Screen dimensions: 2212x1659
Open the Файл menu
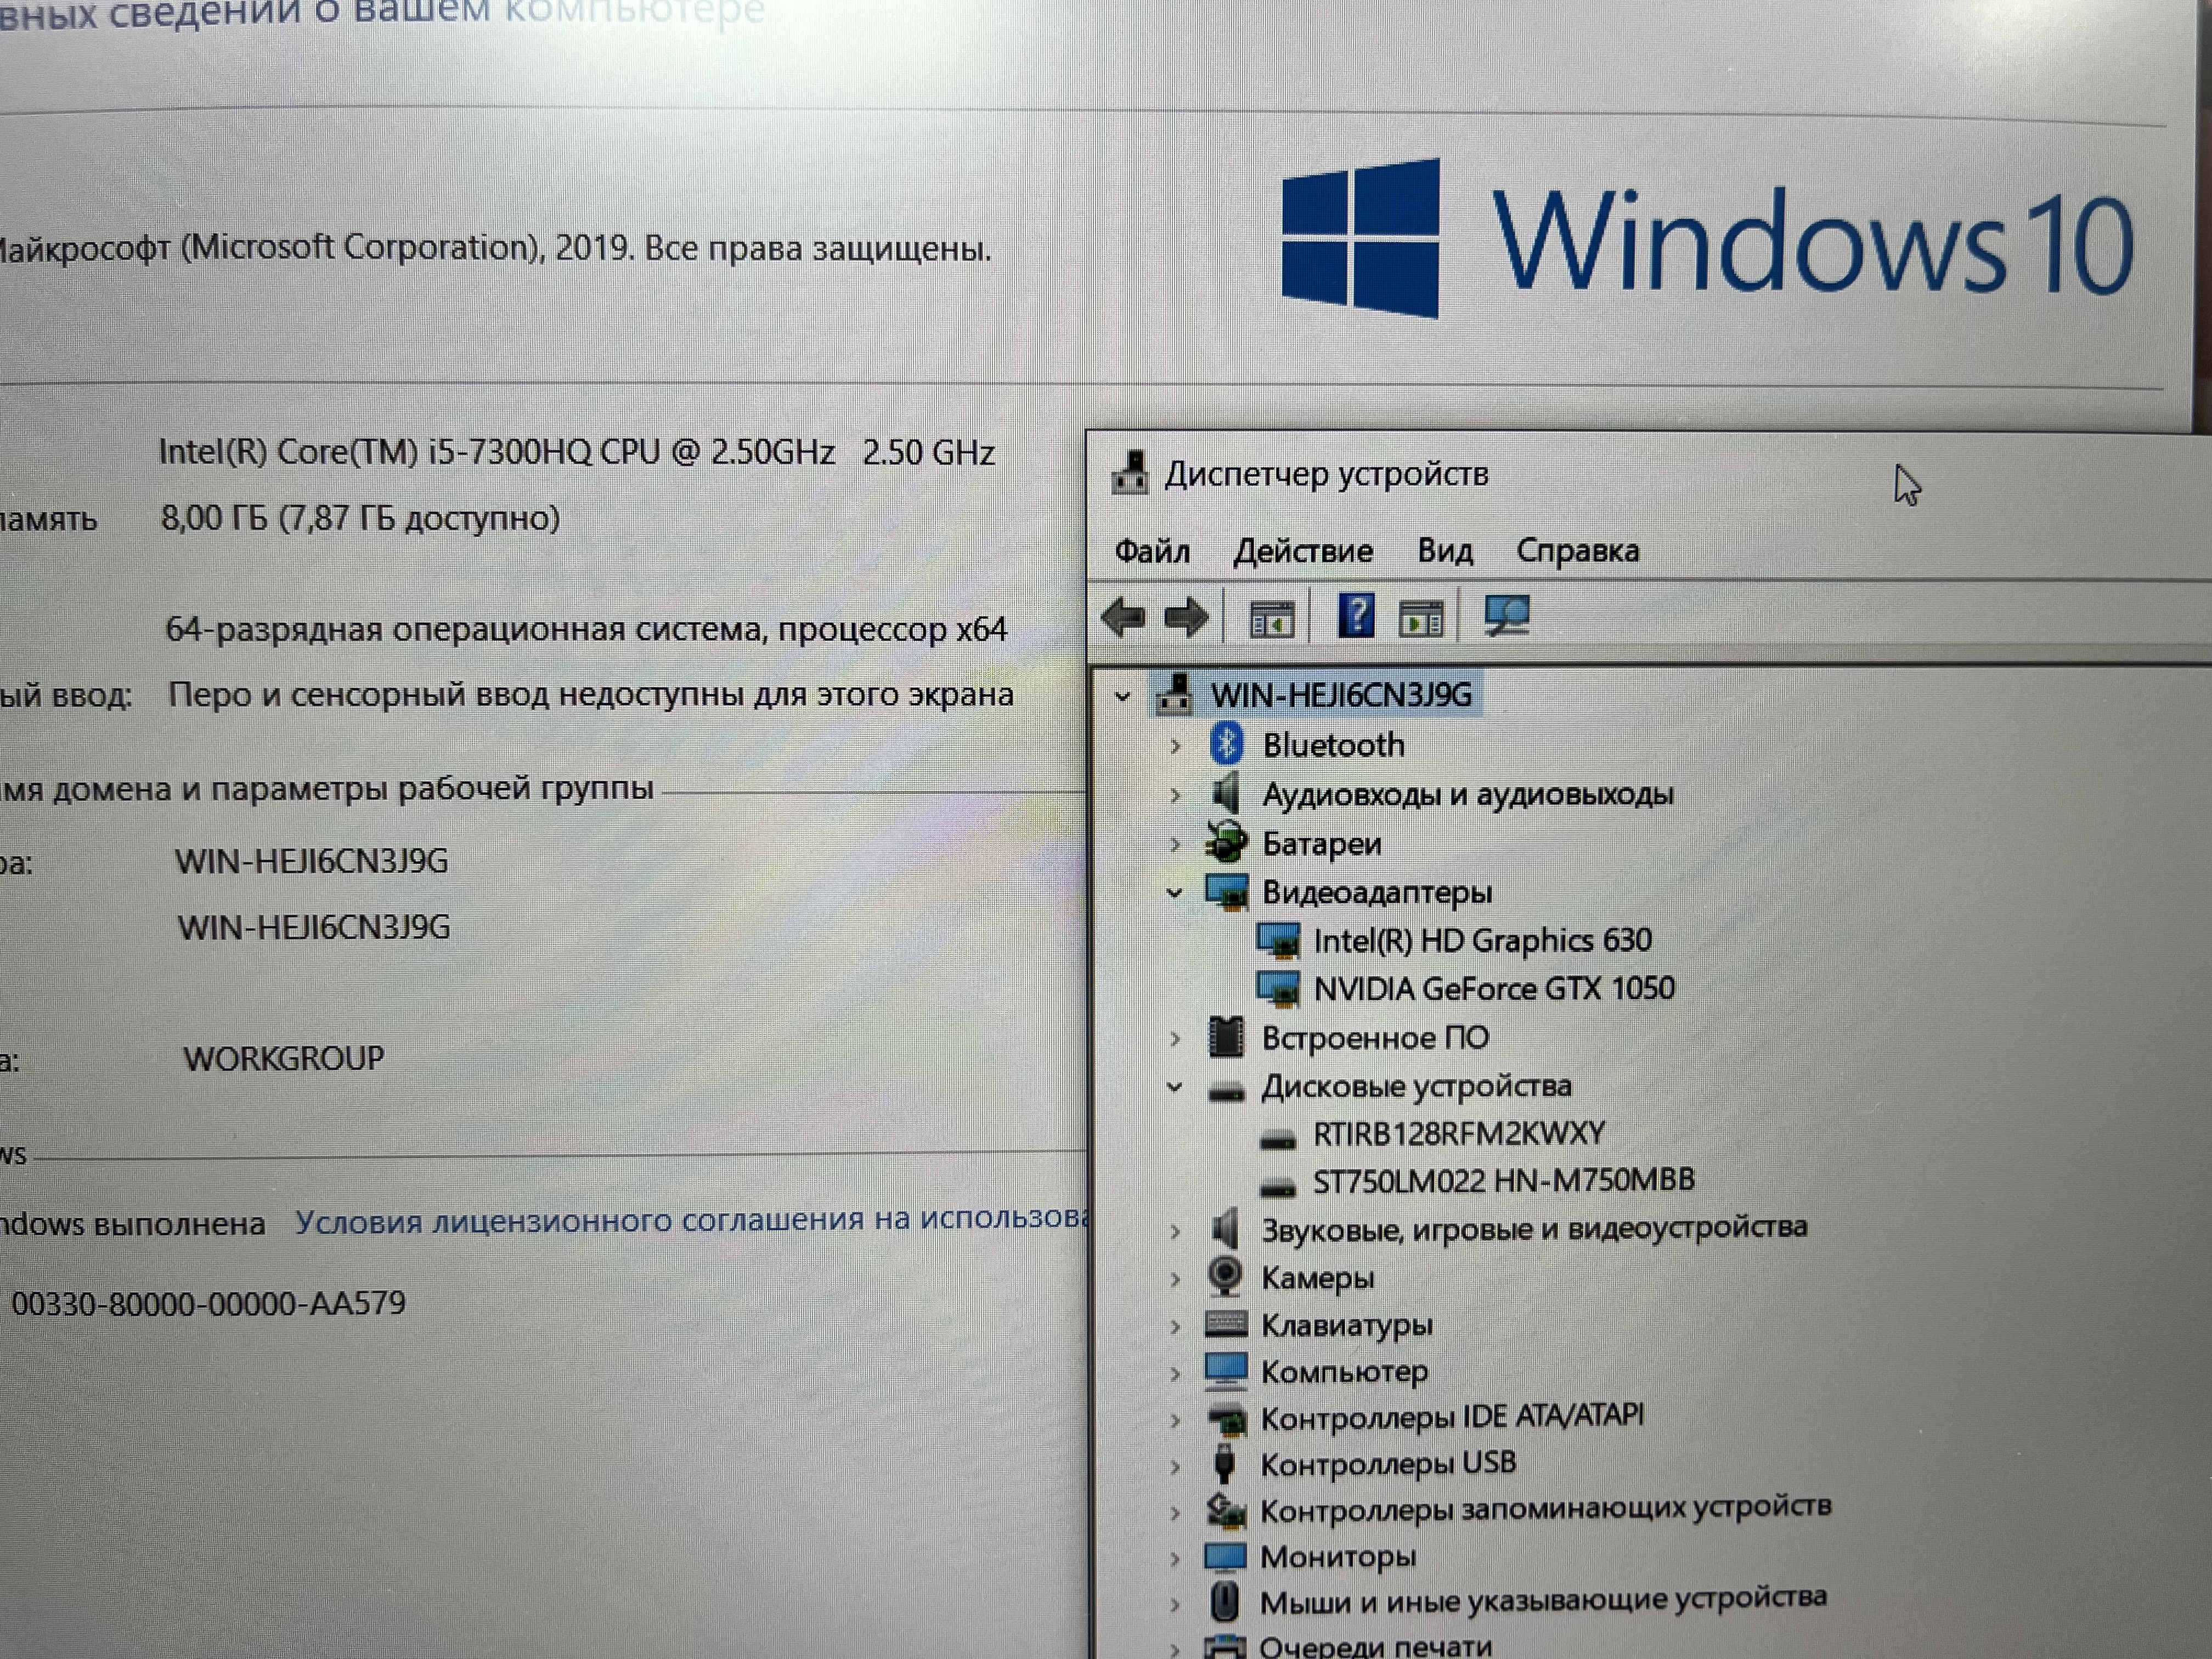click(x=1152, y=551)
